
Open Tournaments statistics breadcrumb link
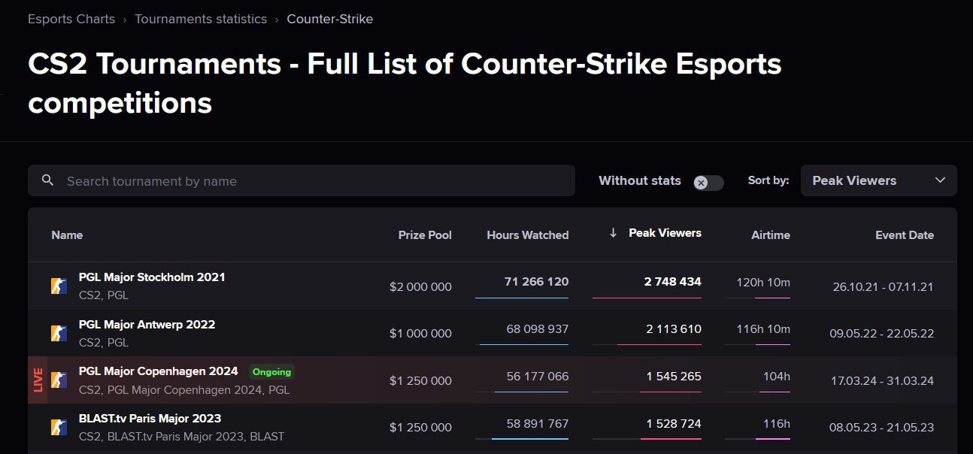[x=201, y=19]
